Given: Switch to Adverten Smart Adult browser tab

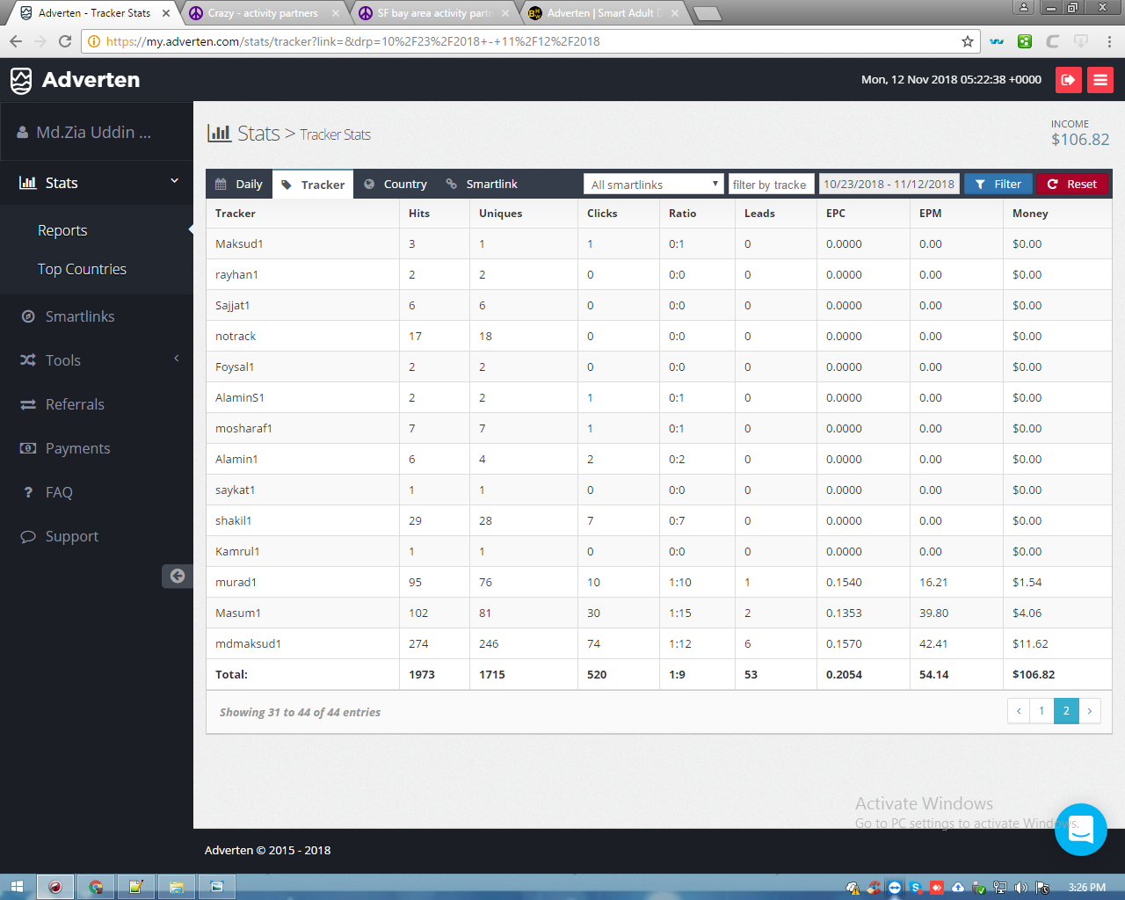Looking at the screenshot, I should [x=603, y=13].
